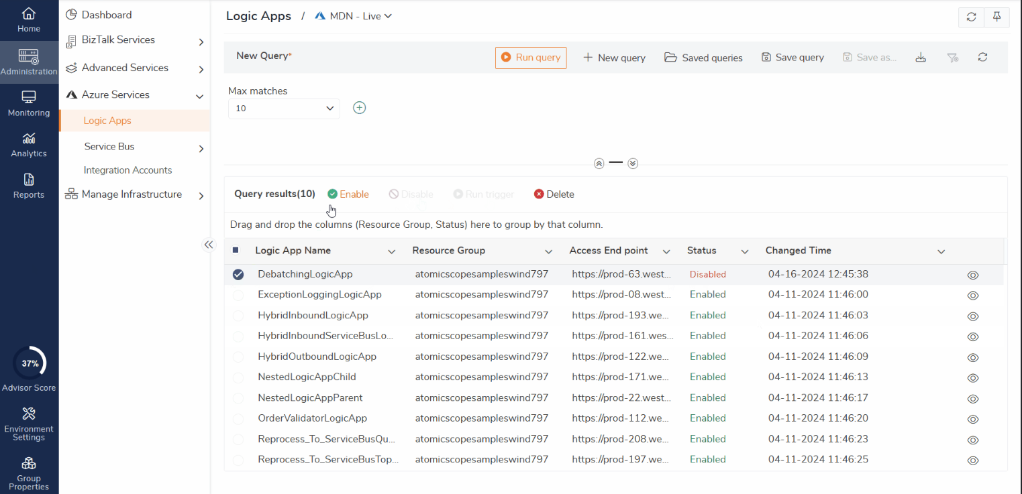The width and height of the screenshot is (1022, 494).
Task: Uncheck the DebatchingLogicApp row
Action: click(x=238, y=274)
